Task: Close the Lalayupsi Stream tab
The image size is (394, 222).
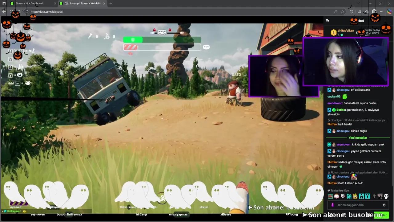Action: pos(104,3)
